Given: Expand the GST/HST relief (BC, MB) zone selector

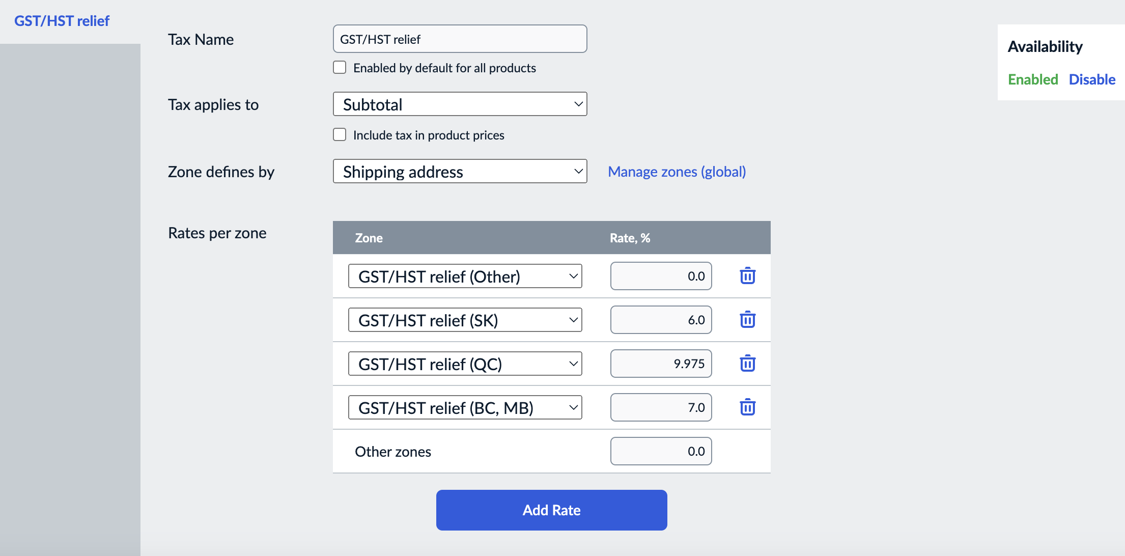Looking at the screenshot, I should point(465,408).
